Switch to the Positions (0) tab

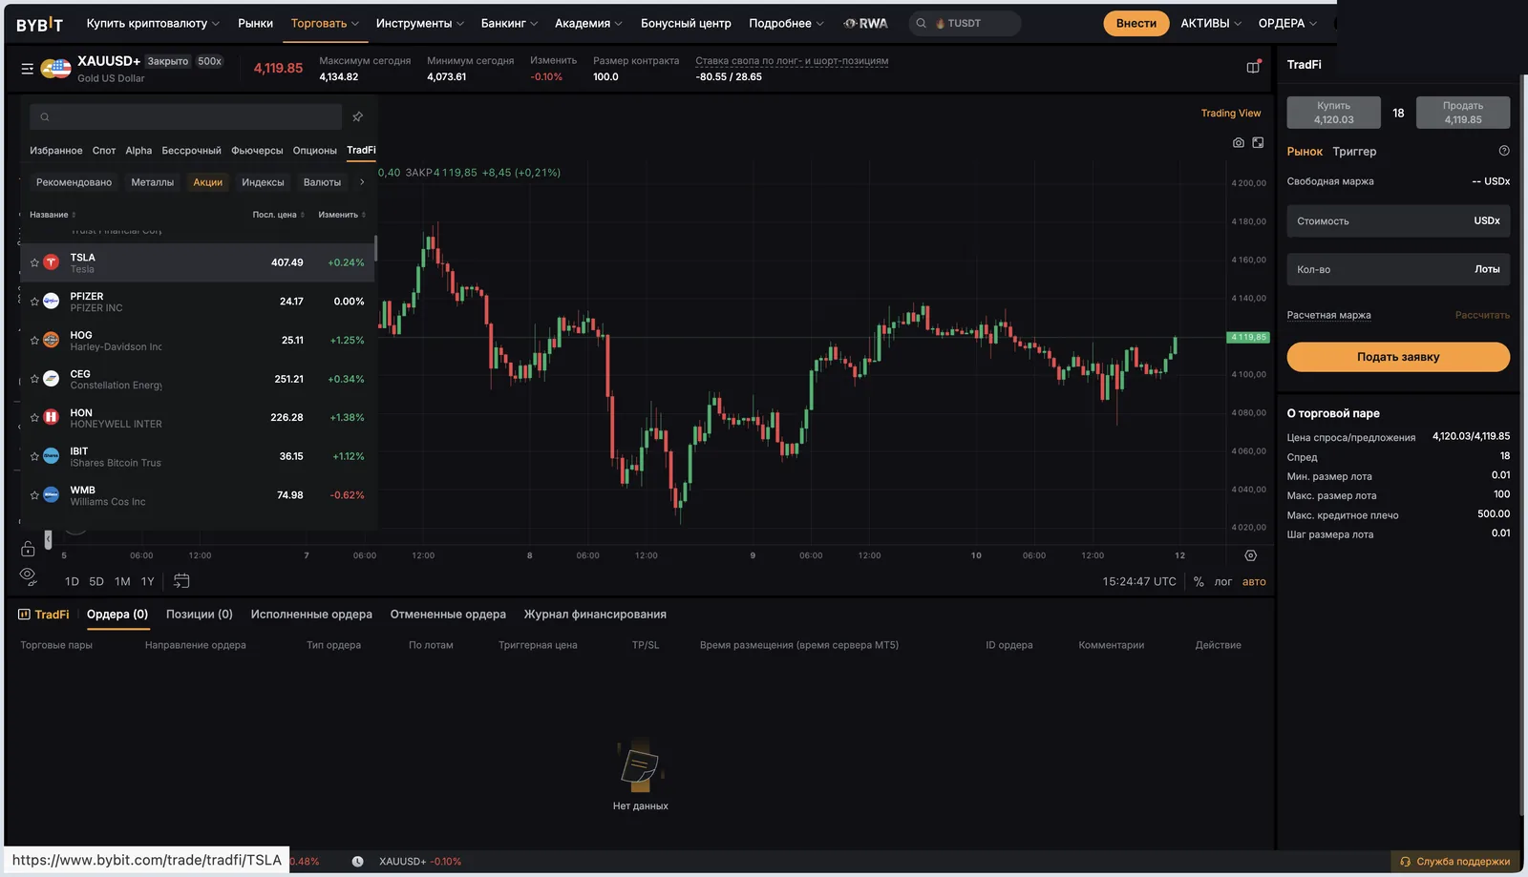tap(200, 615)
